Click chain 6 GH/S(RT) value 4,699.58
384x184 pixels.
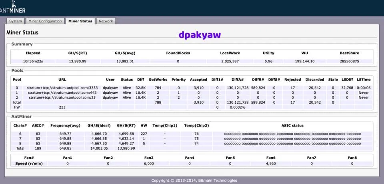126,134
